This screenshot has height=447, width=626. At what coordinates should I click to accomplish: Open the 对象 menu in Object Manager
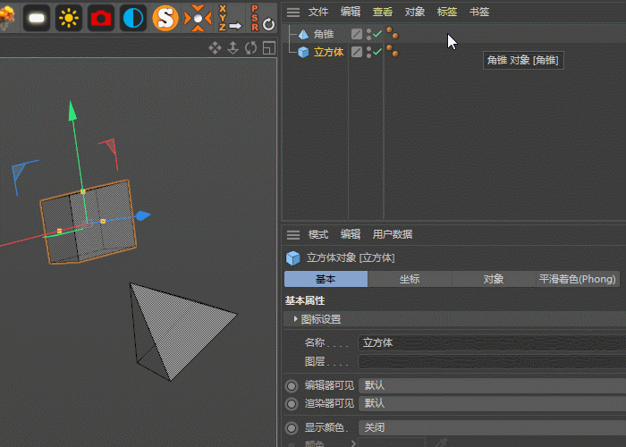(x=415, y=12)
